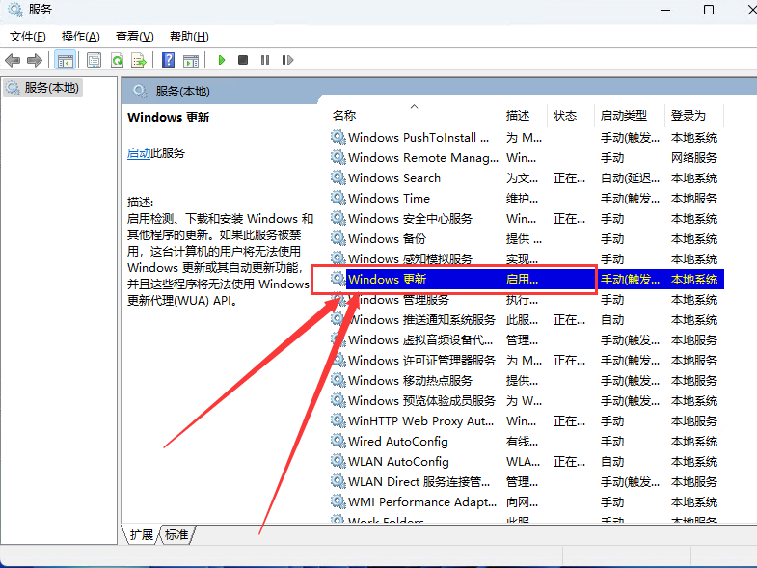757x568 pixels.
Task: Select the WinHTTP Web Proxy Aut... service name
Action: (x=420, y=421)
